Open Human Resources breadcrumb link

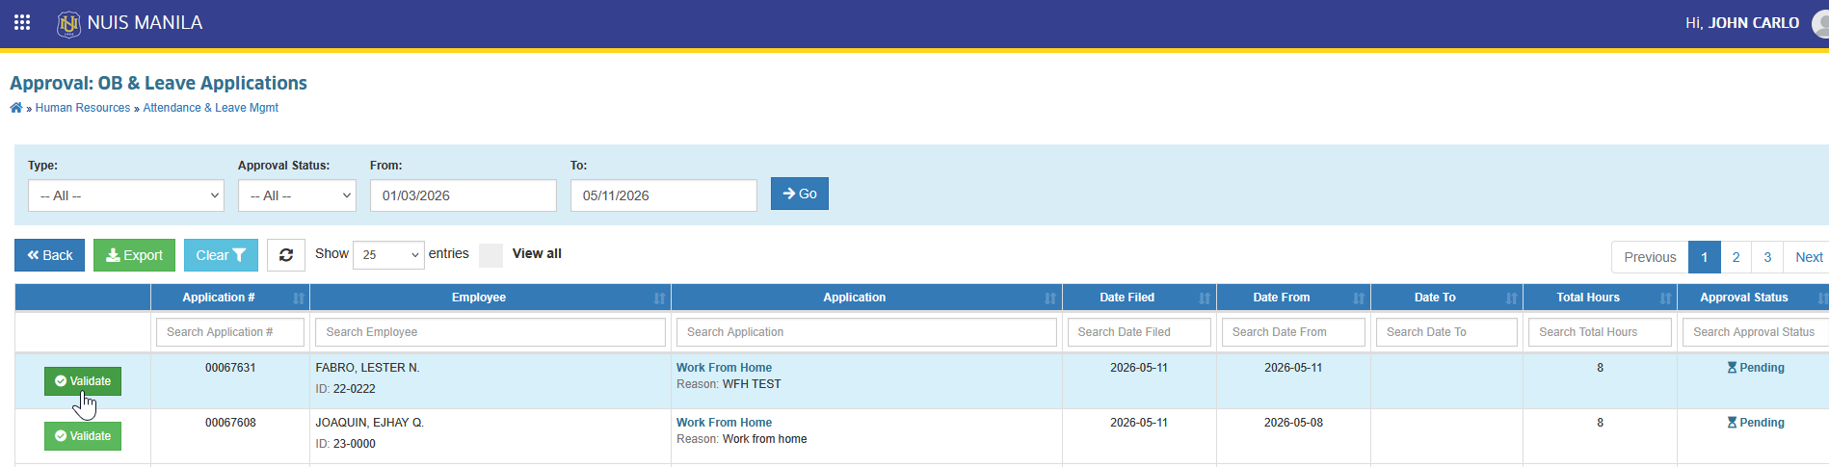point(83,108)
